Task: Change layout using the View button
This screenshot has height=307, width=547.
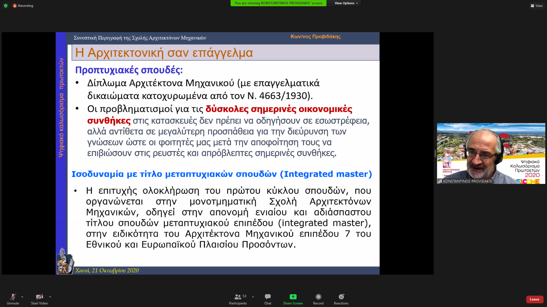Action: point(537,6)
